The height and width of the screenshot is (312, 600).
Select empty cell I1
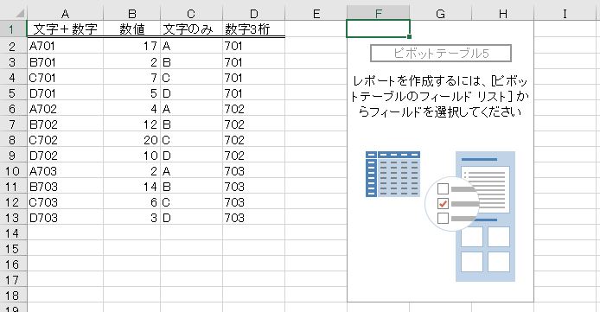(x=565, y=29)
